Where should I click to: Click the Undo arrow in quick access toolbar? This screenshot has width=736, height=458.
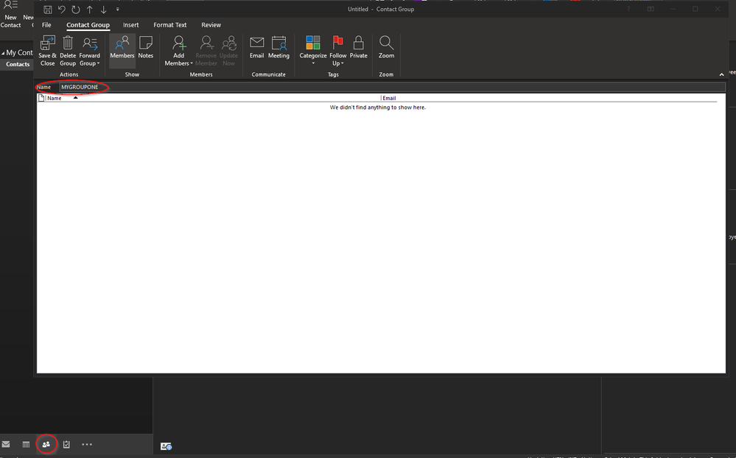(62, 9)
